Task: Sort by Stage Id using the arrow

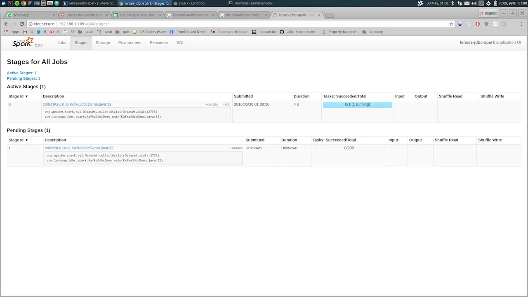Action: pyautogui.click(x=26, y=96)
